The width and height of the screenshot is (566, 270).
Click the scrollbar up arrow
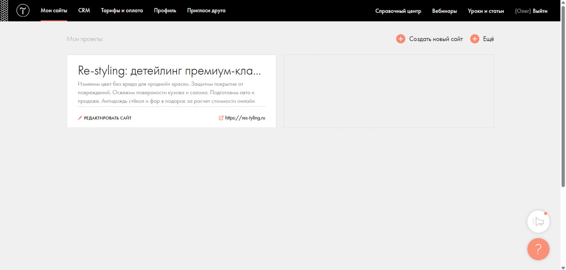(563, 2)
